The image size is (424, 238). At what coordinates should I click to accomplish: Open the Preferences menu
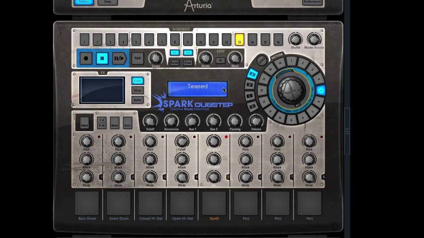click(x=312, y=2)
